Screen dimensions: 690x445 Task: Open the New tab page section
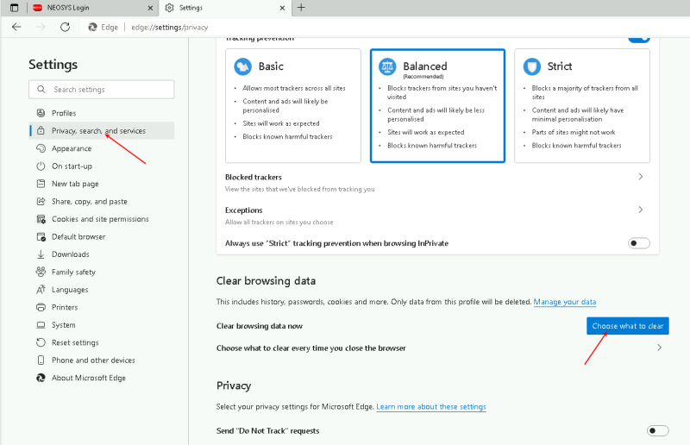pyautogui.click(x=102, y=184)
